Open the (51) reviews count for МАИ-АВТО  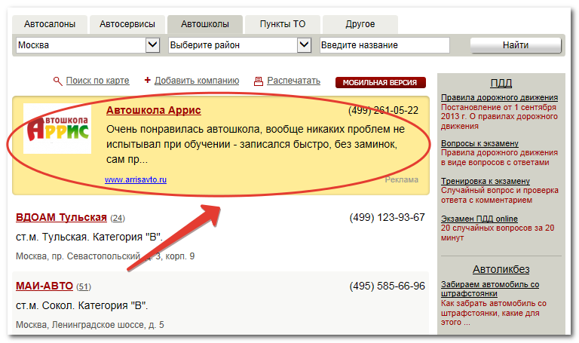coord(84,287)
